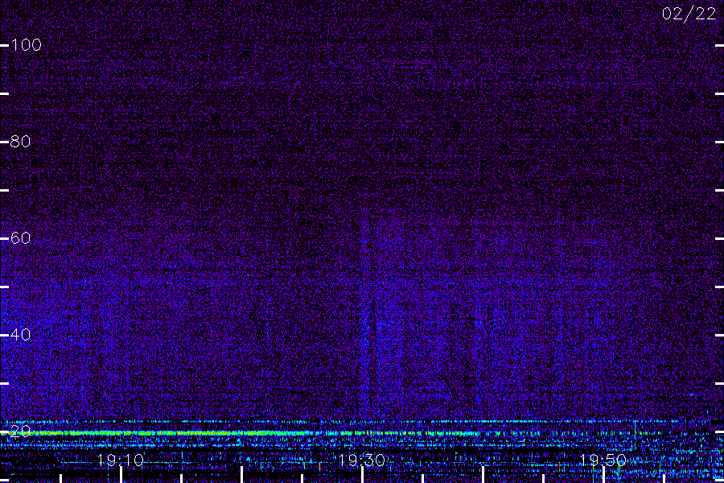Screen dimensions: 724x483
Task: Click the 40 frequency axis label
Action: (20, 335)
